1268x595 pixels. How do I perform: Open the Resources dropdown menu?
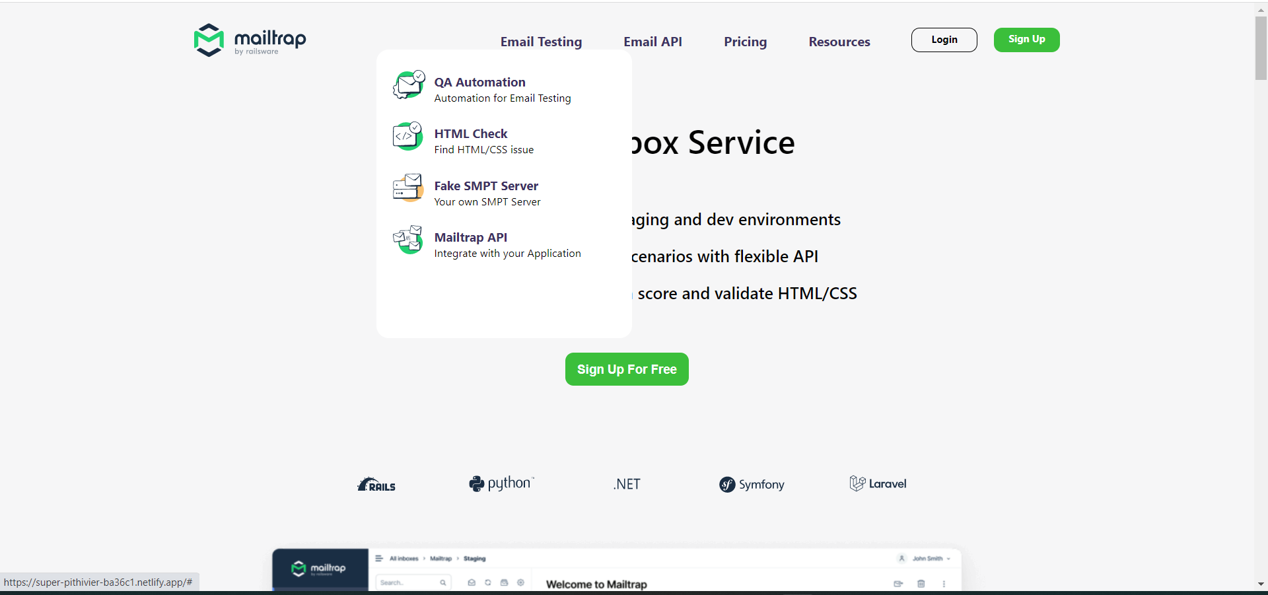839,41
